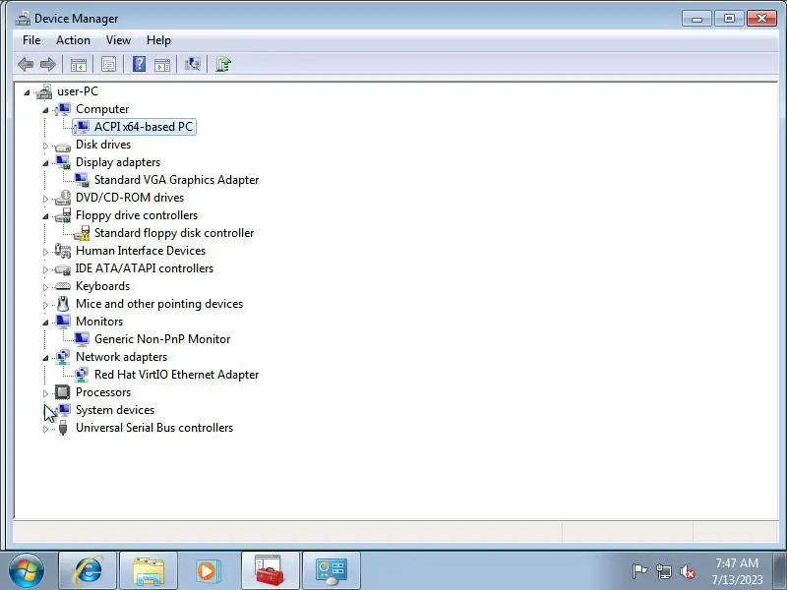Open the Help menu

[158, 40]
